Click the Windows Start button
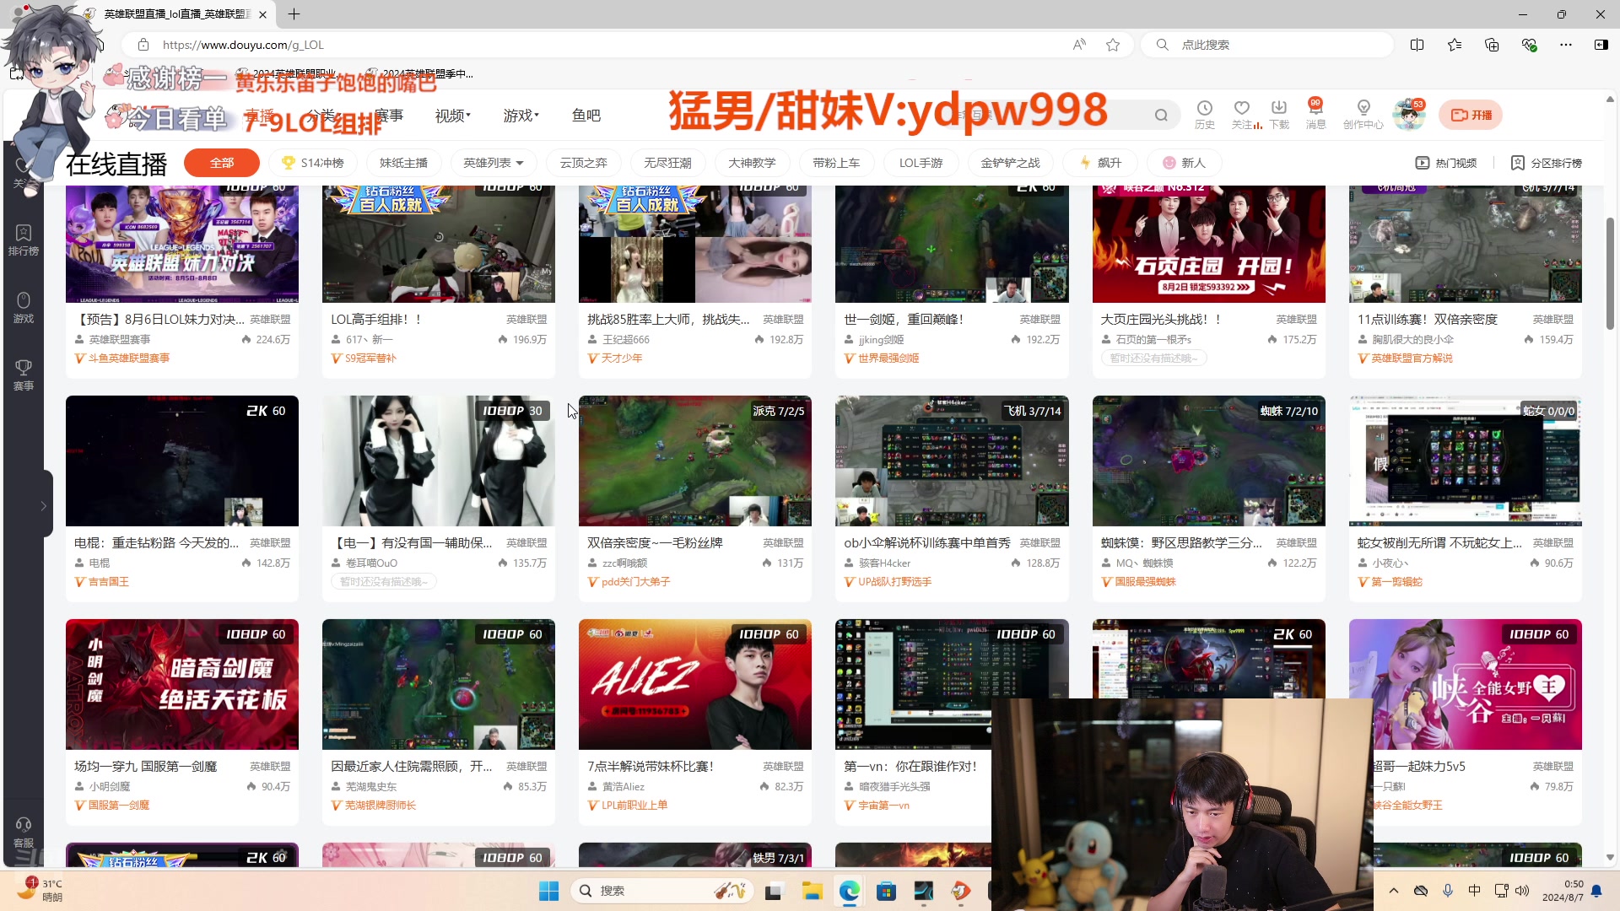 (x=548, y=891)
